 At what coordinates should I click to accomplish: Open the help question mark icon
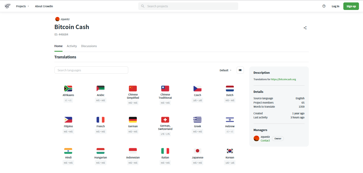[x=324, y=6]
